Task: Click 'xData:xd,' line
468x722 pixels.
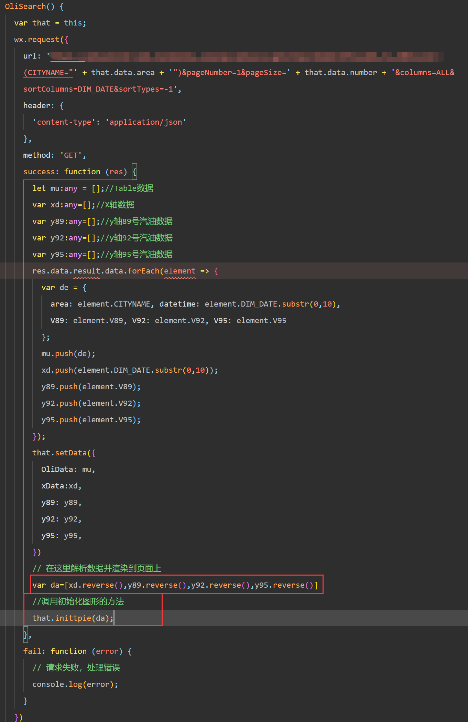Action: [x=62, y=486]
